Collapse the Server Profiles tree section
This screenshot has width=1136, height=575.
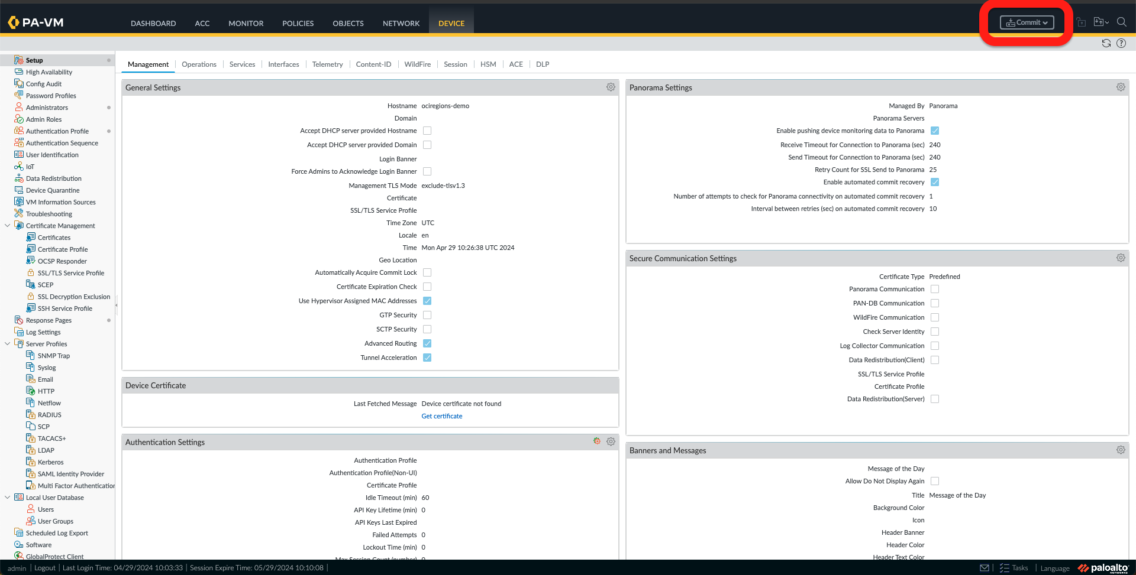point(7,343)
